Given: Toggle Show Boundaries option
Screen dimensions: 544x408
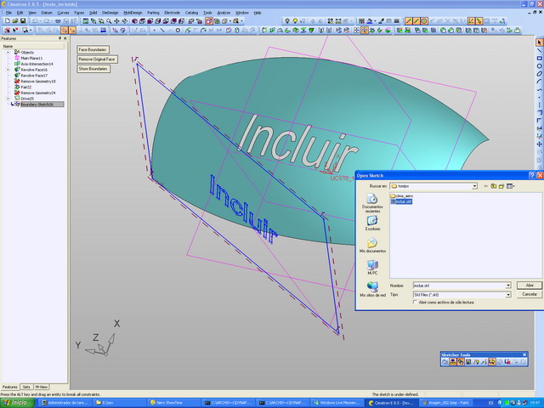Looking at the screenshot, I should pos(93,69).
